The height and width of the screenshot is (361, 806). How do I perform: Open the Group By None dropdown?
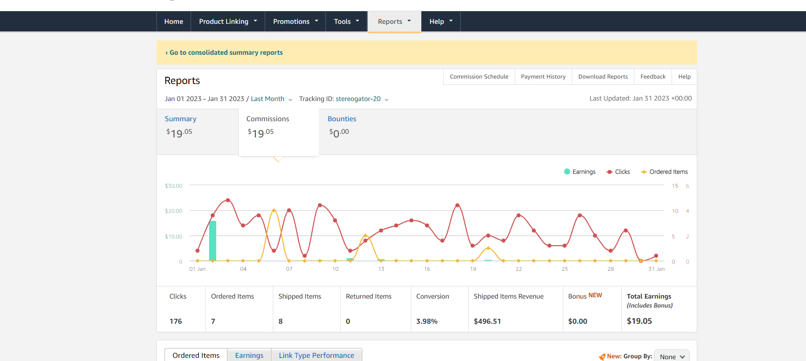(x=672, y=357)
